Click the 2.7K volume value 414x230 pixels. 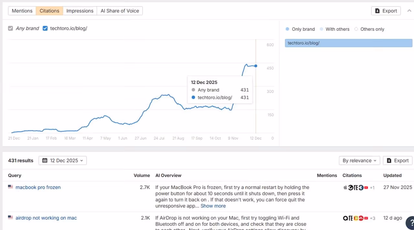(x=145, y=187)
